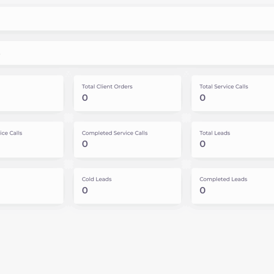Open the Total Leads card
Screen dimensions: 274x274
coord(233,139)
